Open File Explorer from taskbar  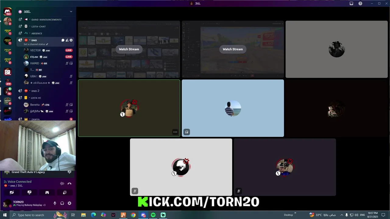[x=83, y=215]
